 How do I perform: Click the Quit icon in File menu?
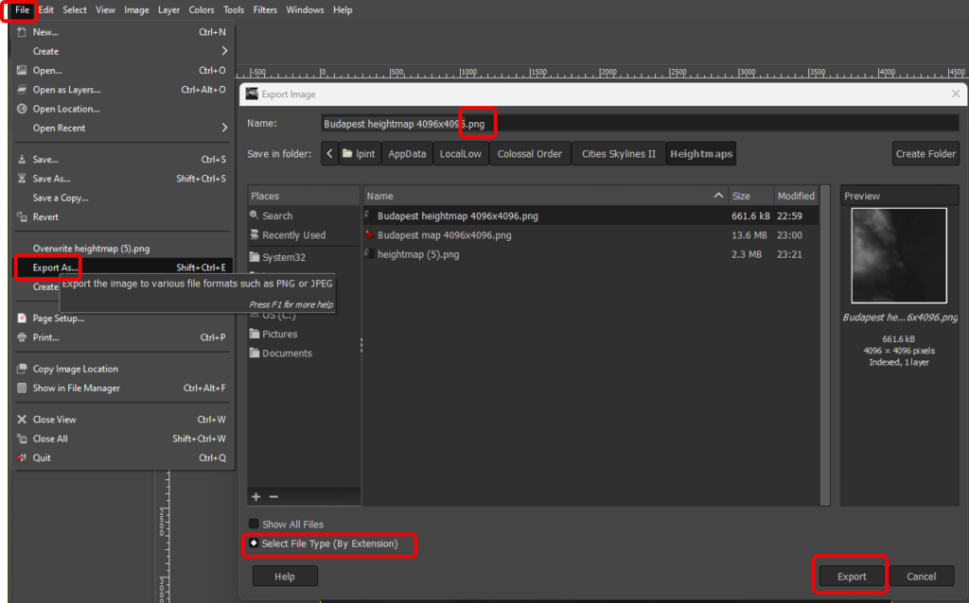(23, 458)
